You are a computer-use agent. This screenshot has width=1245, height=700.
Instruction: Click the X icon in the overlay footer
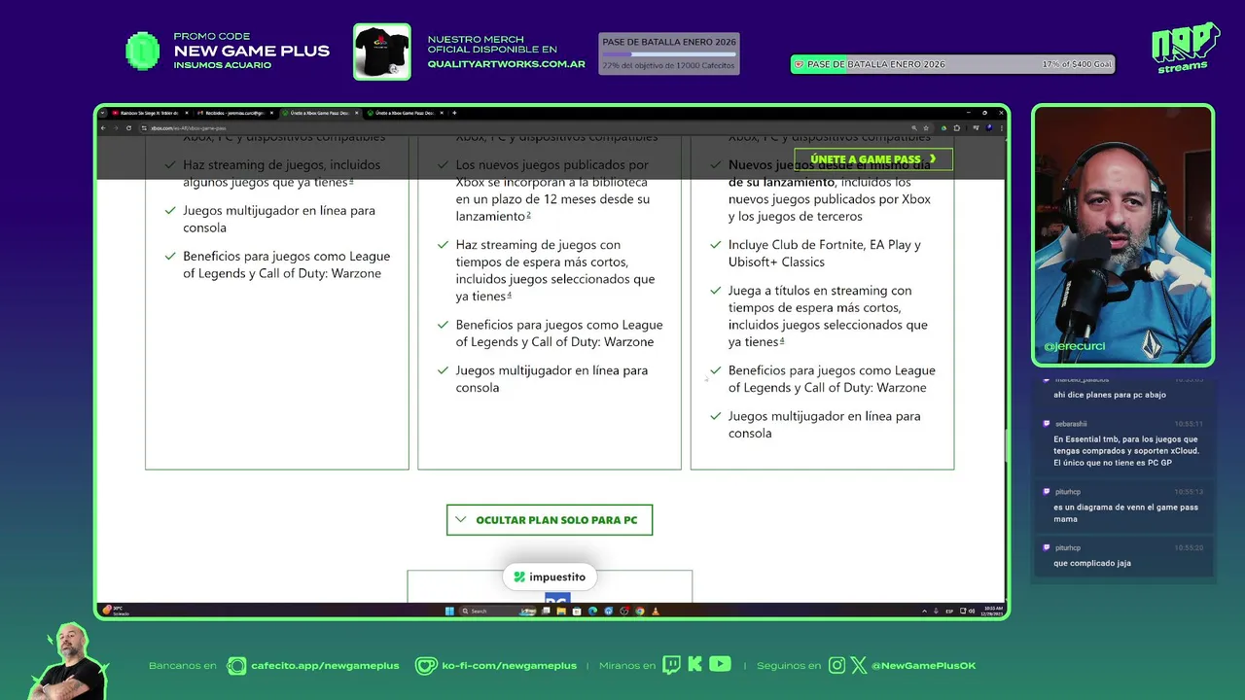point(858,665)
